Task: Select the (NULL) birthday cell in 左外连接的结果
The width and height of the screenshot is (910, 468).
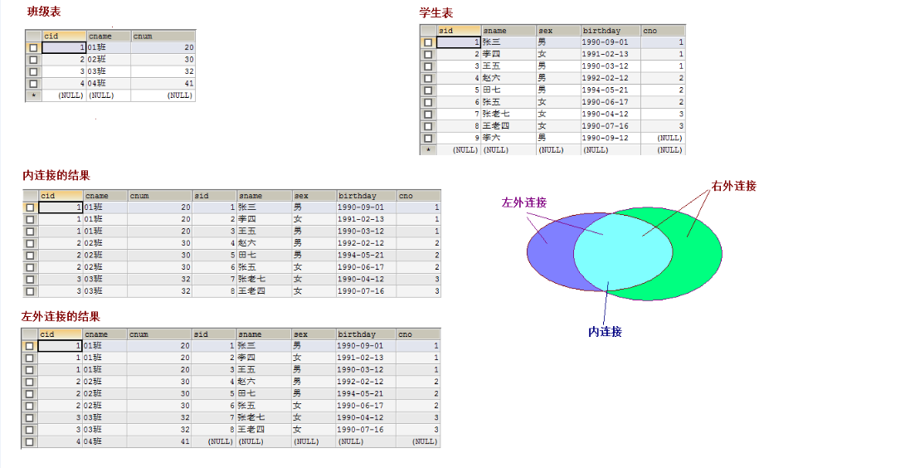Action: pos(366,442)
